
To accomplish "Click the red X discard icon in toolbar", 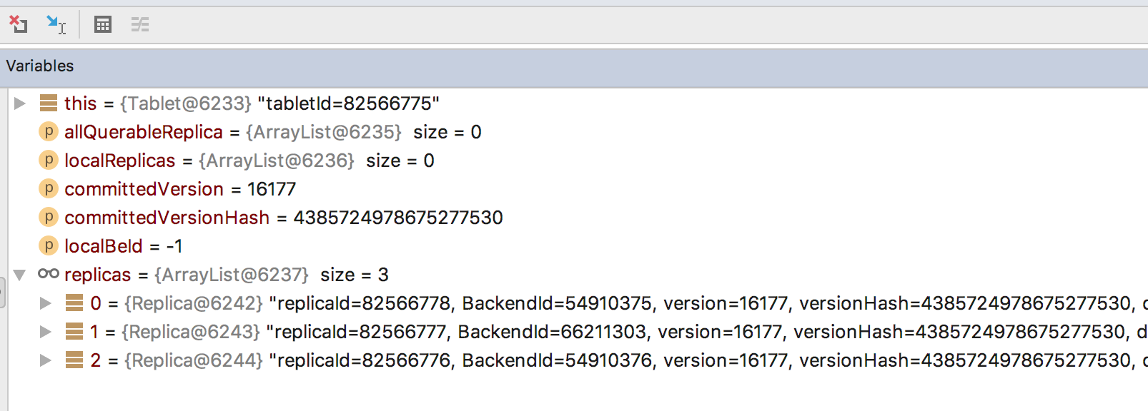I will coord(18,24).
